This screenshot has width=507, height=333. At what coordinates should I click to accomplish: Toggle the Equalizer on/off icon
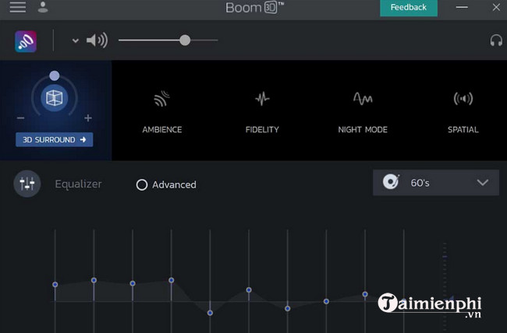[x=27, y=184]
